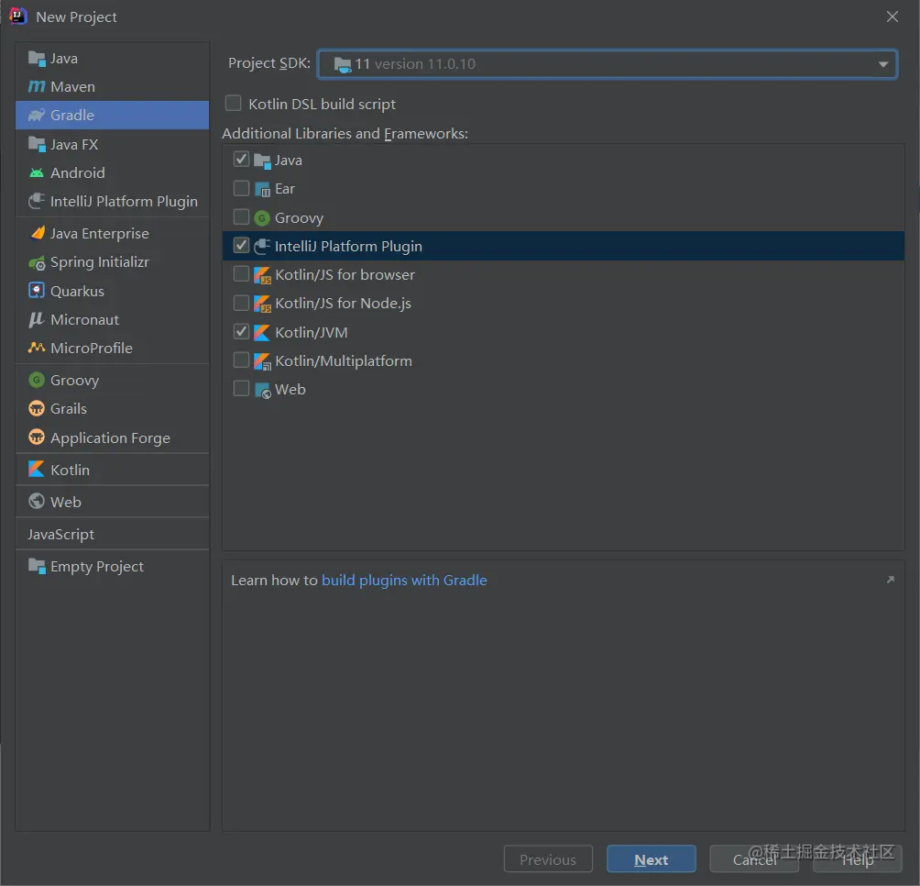This screenshot has width=920, height=886.
Task: Check the Kotlin/Multiplatform checkbox
Action: [x=241, y=360]
